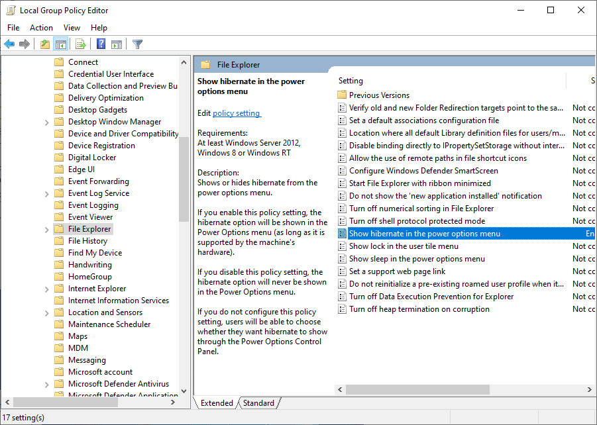Open the Action menu
This screenshot has height=425, width=597.
tap(41, 28)
